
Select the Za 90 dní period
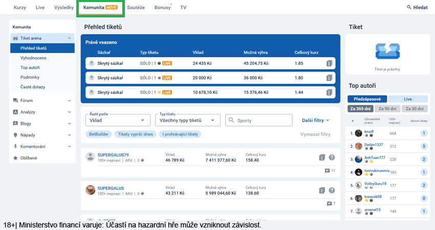pos(387,109)
